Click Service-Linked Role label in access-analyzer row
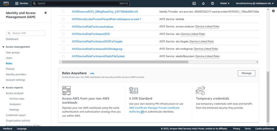The image size is (277, 131). (x=207, y=27)
